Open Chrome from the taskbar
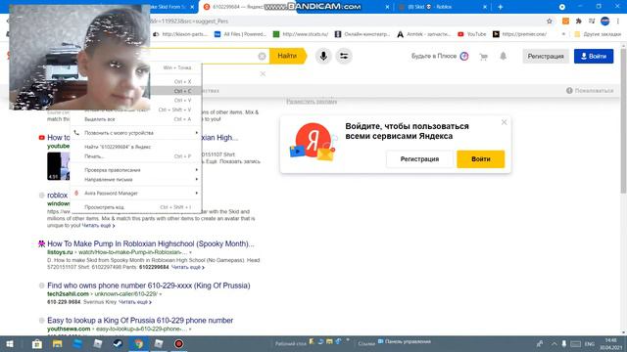The width and height of the screenshot is (627, 352). (138, 343)
